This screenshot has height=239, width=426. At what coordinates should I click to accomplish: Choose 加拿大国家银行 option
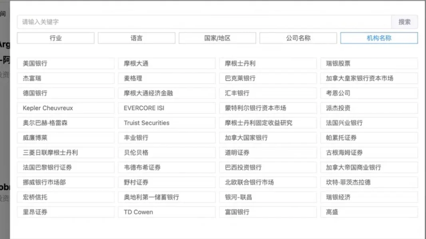click(268, 138)
